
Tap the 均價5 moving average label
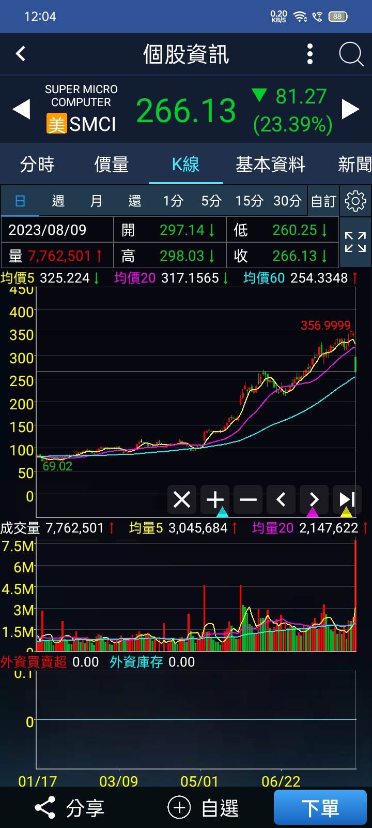18,278
